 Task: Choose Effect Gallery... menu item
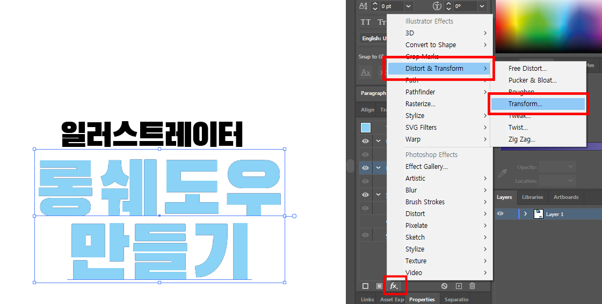(x=440, y=166)
